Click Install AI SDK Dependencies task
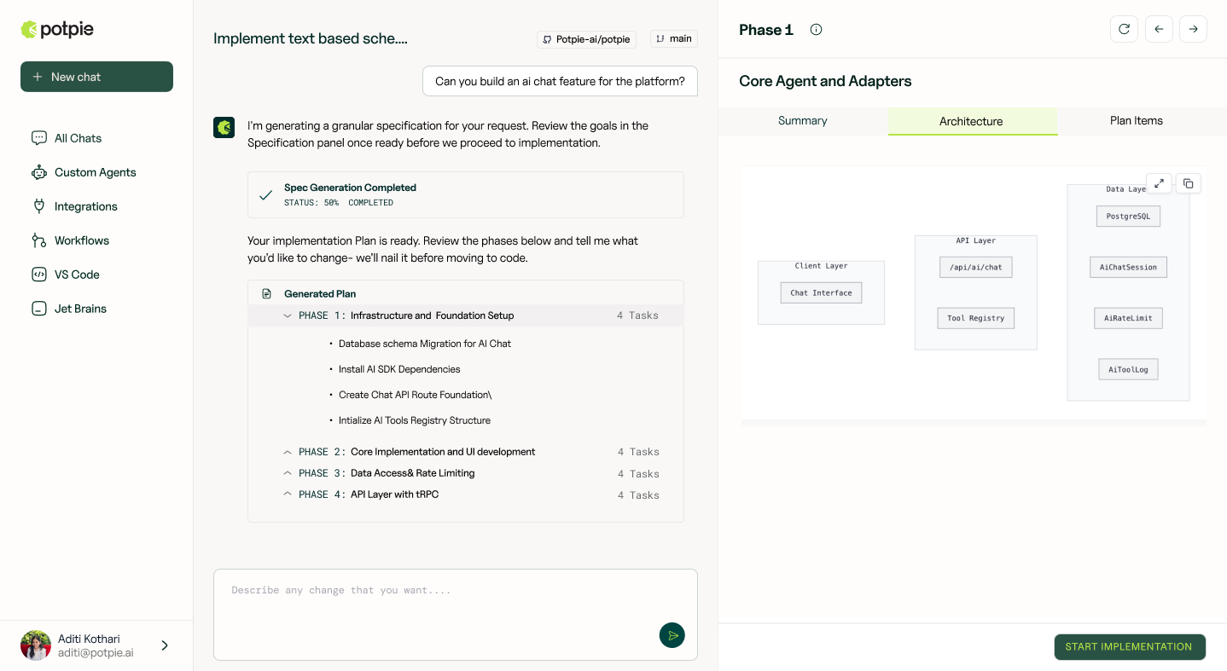 (x=399, y=369)
